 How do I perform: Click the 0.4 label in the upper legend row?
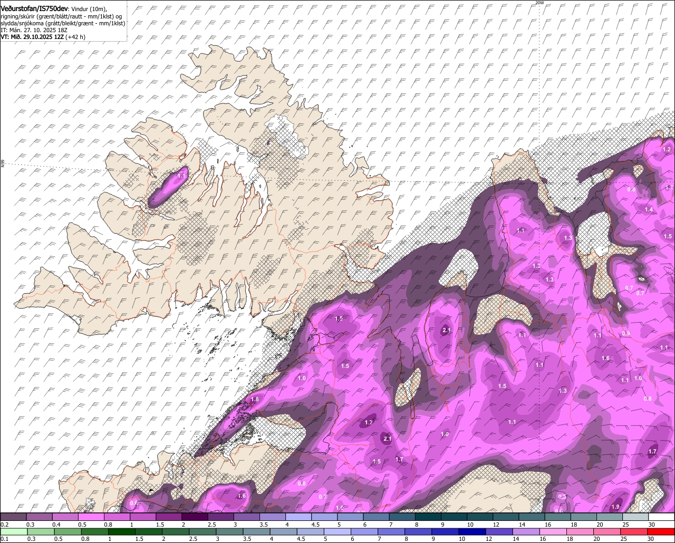pos(56,525)
